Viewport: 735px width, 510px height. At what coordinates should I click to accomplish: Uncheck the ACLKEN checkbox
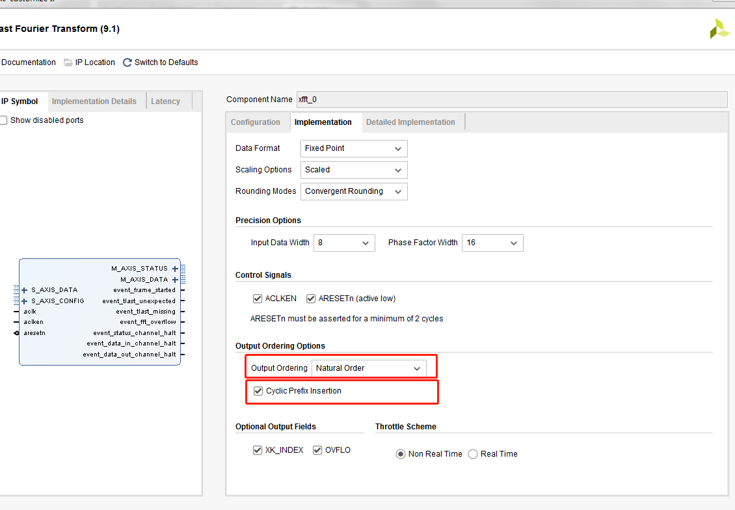(258, 299)
